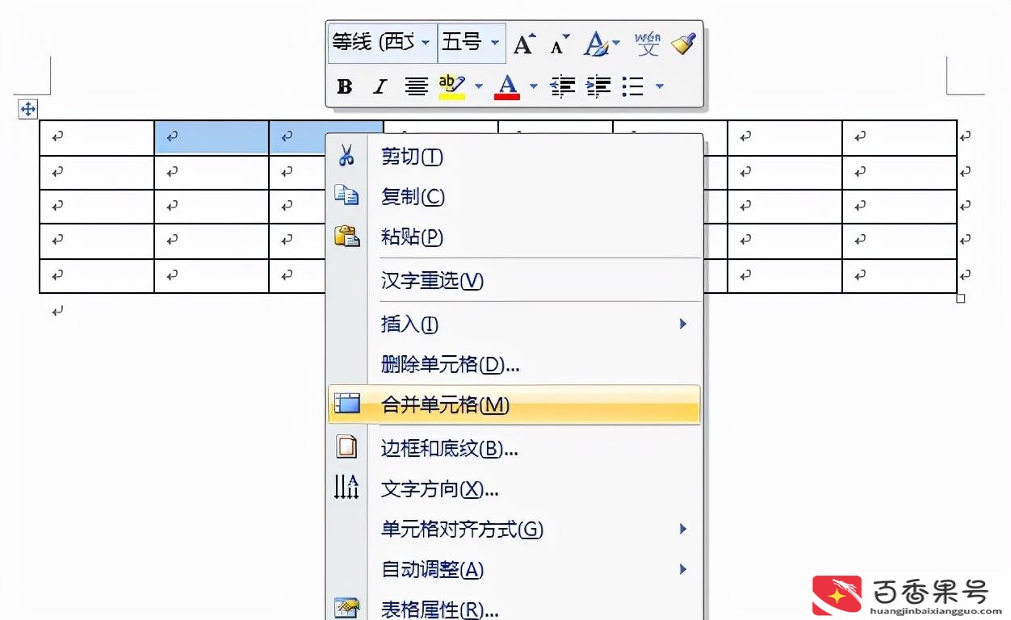Click the top-left table cell
Viewport: 1011px width, 620px height.
[97, 138]
